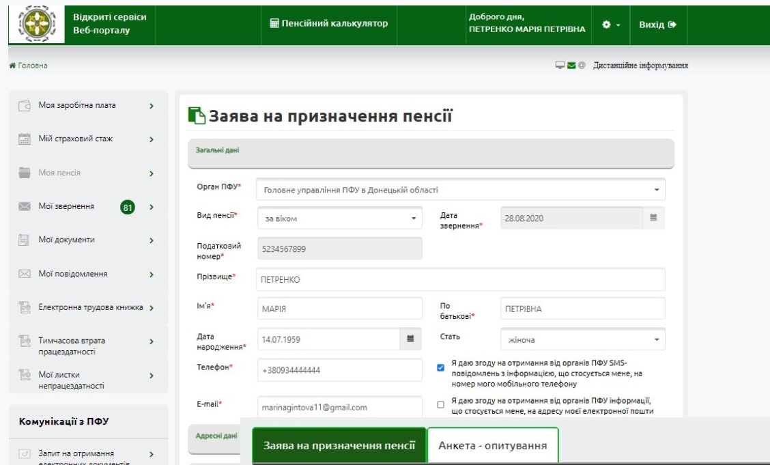Image resolution: width=770 pixels, height=465 pixels.
Task: Open Моя заробітна плата menu item
Action: click(x=88, y=106)
